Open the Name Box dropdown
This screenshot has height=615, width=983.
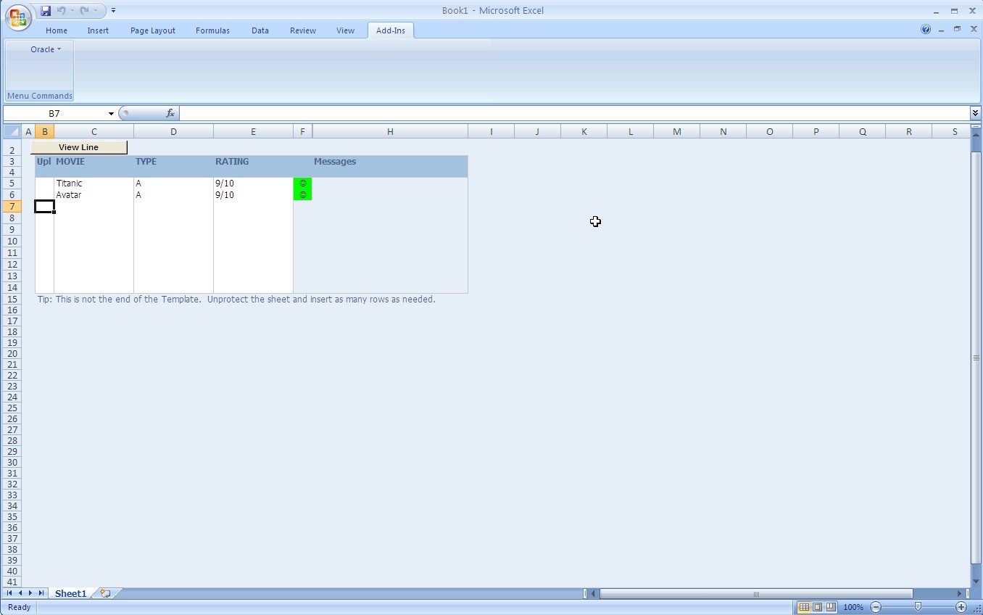point(110,113)
